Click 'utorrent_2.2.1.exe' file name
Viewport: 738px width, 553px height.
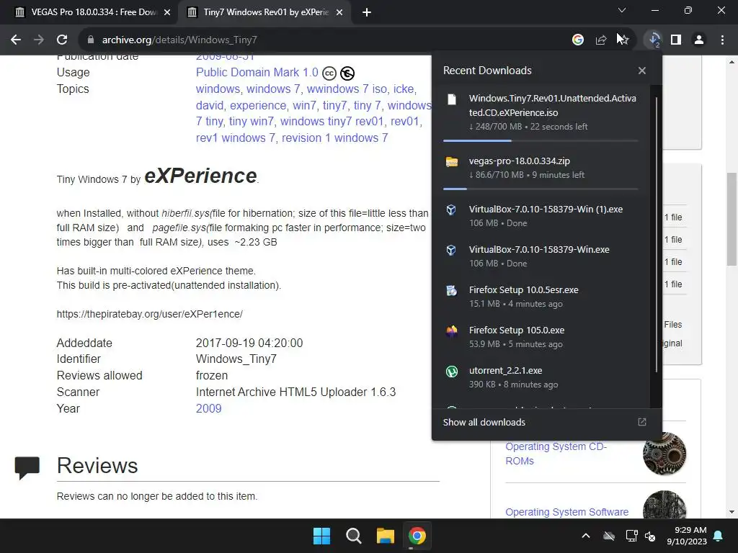pyautogui.click(x=505, y=371)
